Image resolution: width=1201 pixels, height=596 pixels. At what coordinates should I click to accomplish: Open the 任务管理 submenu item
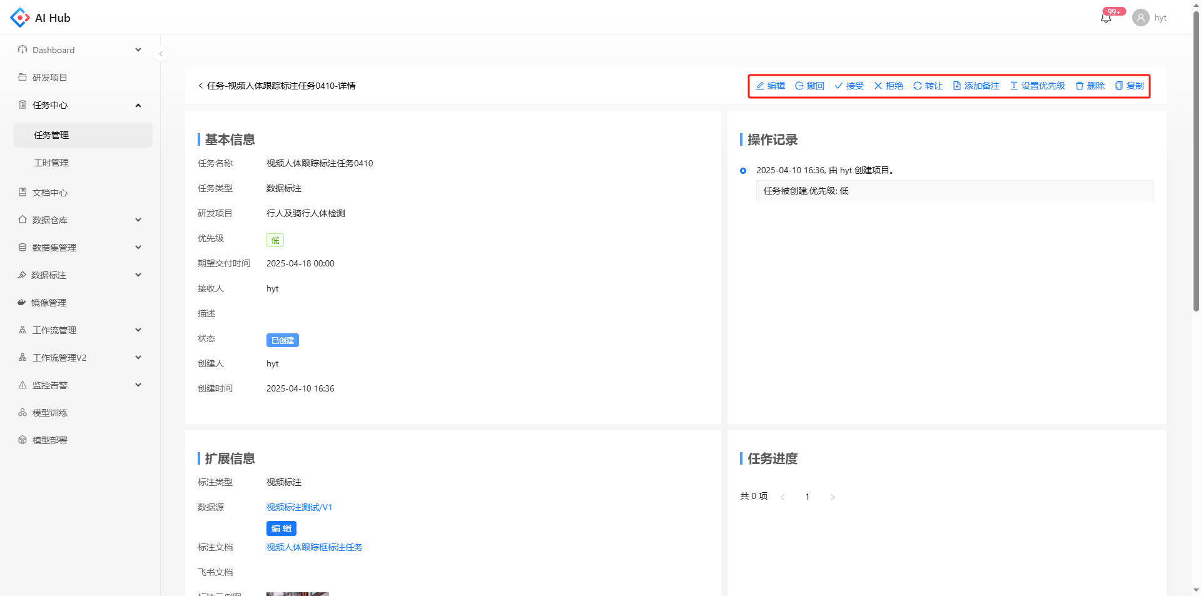pyautogui.click(x=83, y=135)
